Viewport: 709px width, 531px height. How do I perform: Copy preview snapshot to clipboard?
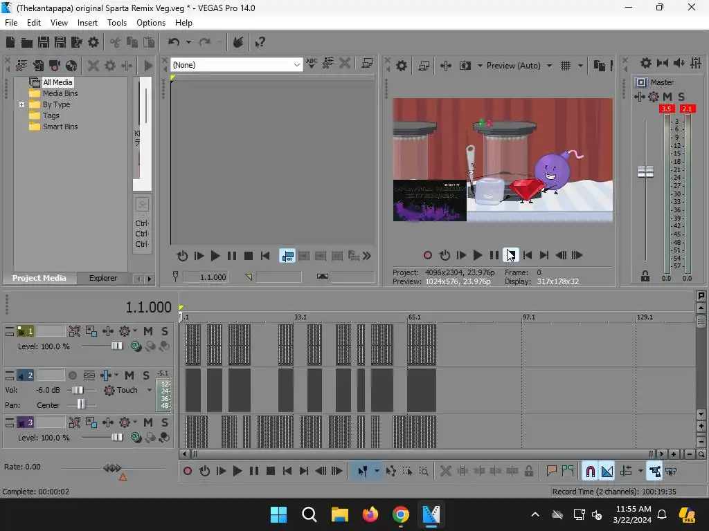point(599,66)
